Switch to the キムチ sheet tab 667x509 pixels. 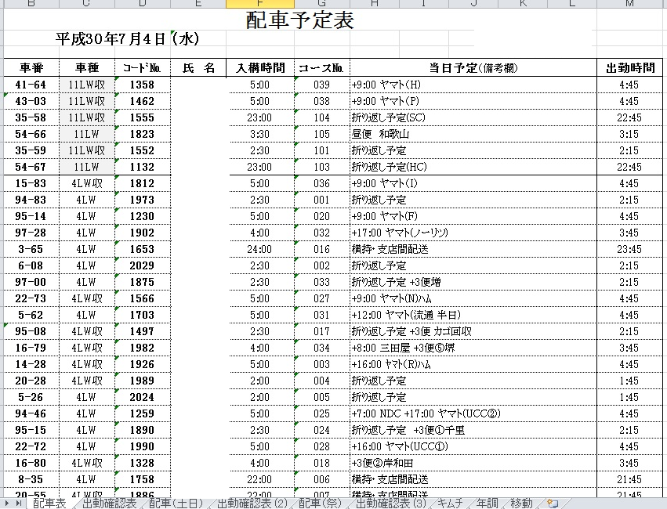(x=451, y=503)
